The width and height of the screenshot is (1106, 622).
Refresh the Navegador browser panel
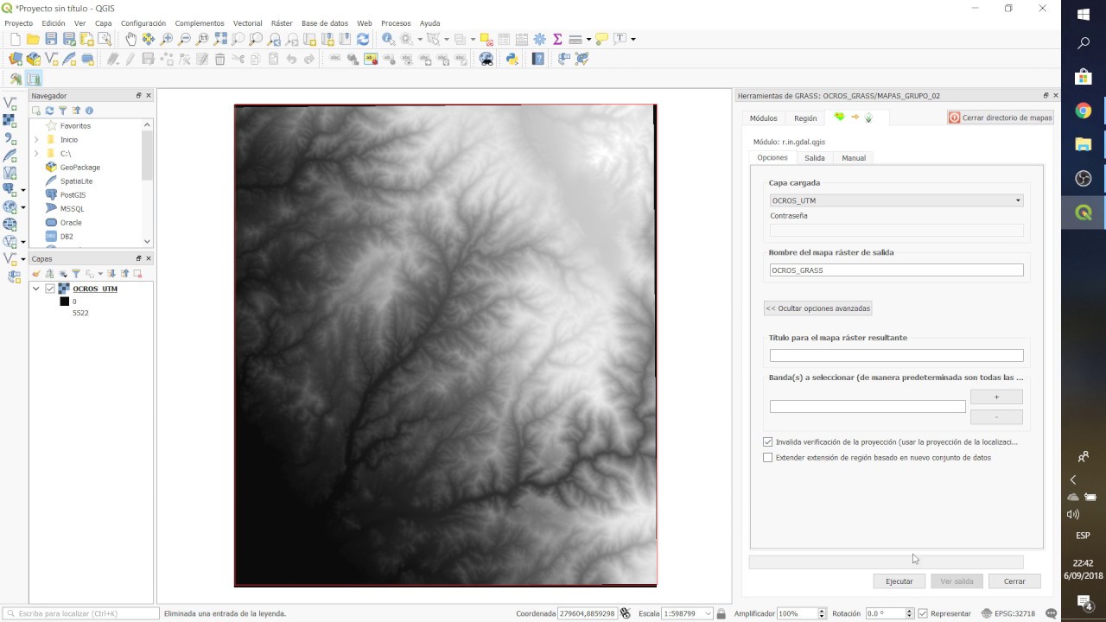click(x=49, y=111)
